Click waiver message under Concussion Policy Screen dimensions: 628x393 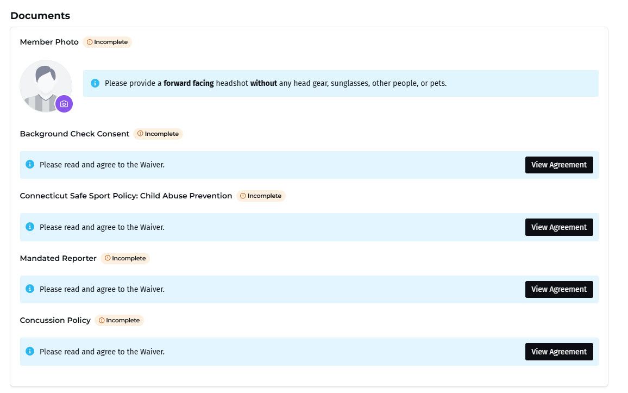point(102,352)
